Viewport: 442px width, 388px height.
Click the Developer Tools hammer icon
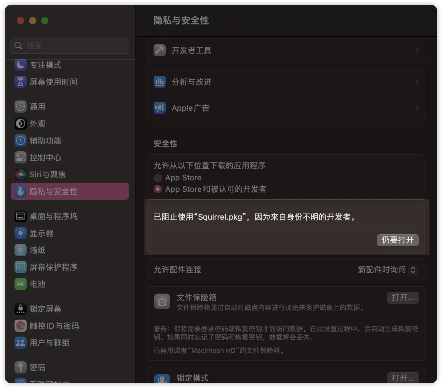160,50
